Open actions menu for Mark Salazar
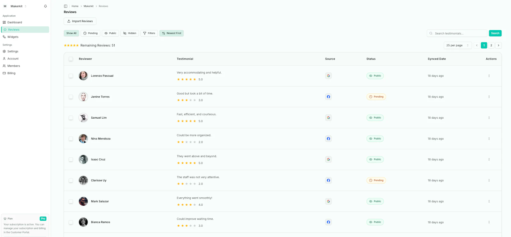Image resolution: width=511 pixels, height=237 pixels. (489, 201)
